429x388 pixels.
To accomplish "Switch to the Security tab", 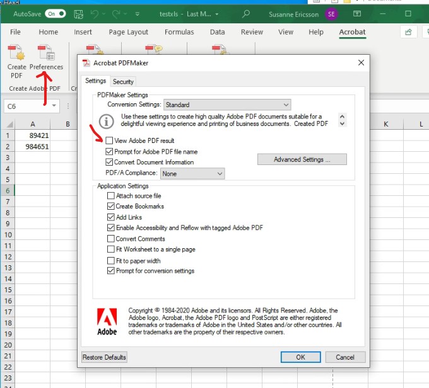I will (123, 81).
